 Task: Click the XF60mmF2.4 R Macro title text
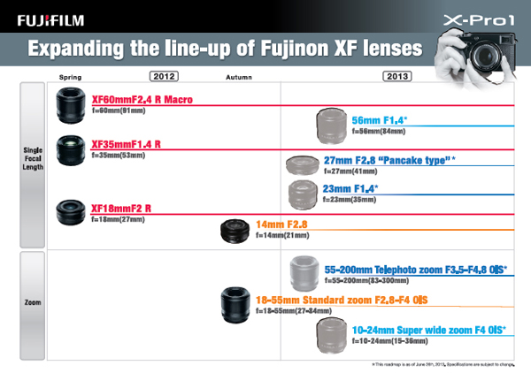point(142,99)
